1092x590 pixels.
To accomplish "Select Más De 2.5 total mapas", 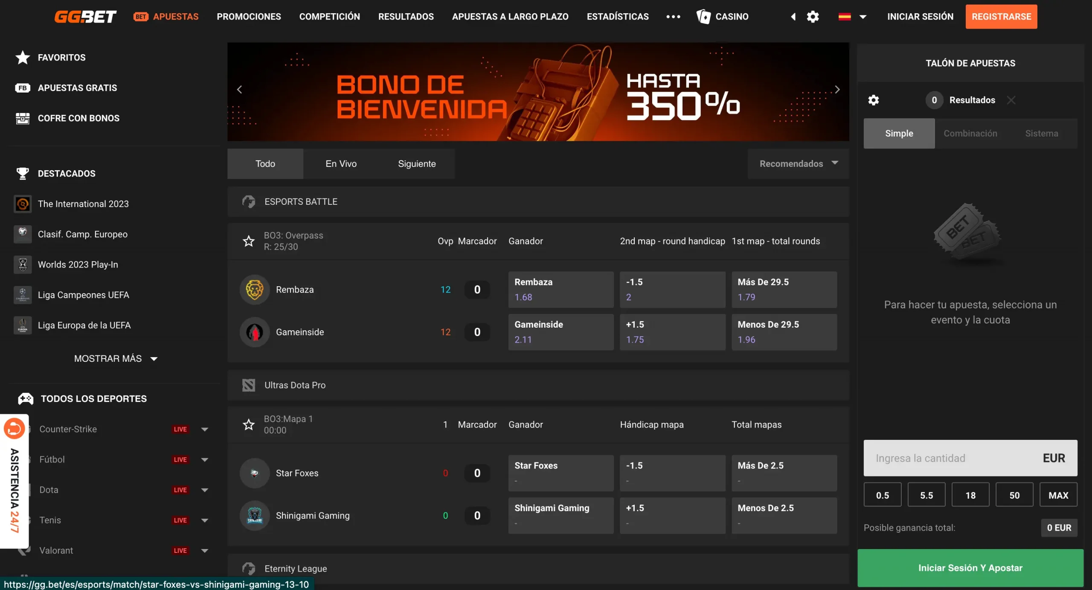I will [784, 473].
